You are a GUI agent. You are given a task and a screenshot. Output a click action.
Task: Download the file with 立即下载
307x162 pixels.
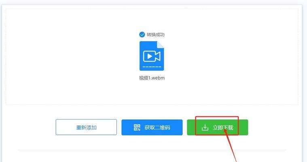point(218,127)
